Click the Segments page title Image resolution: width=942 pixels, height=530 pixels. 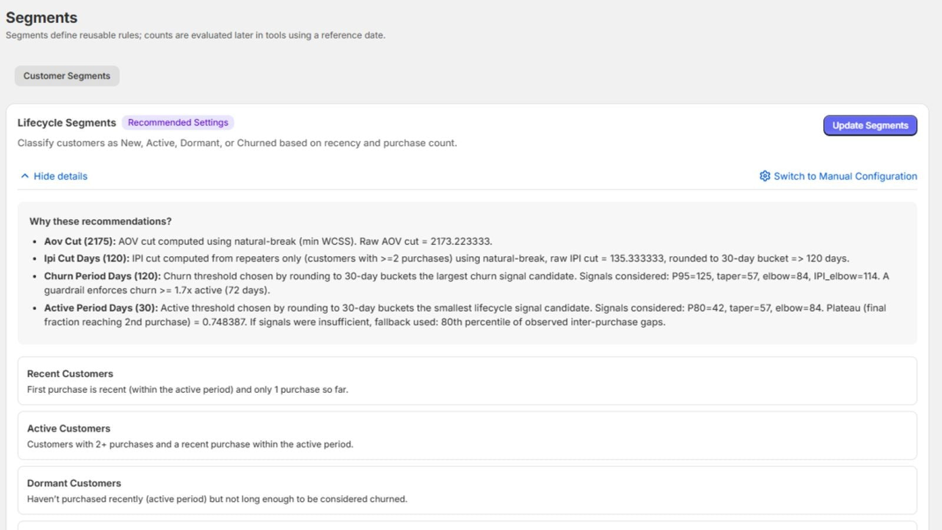[x=41, y=18]
